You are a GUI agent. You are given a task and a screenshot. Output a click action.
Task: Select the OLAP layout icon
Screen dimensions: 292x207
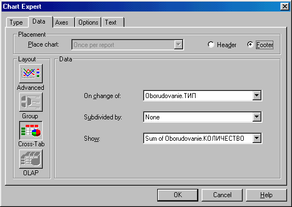coord(31,159)
